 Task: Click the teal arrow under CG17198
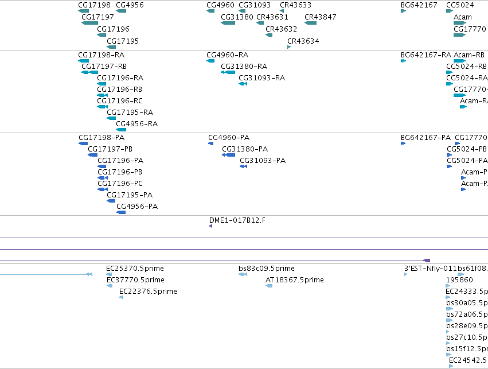pos(83,11)
